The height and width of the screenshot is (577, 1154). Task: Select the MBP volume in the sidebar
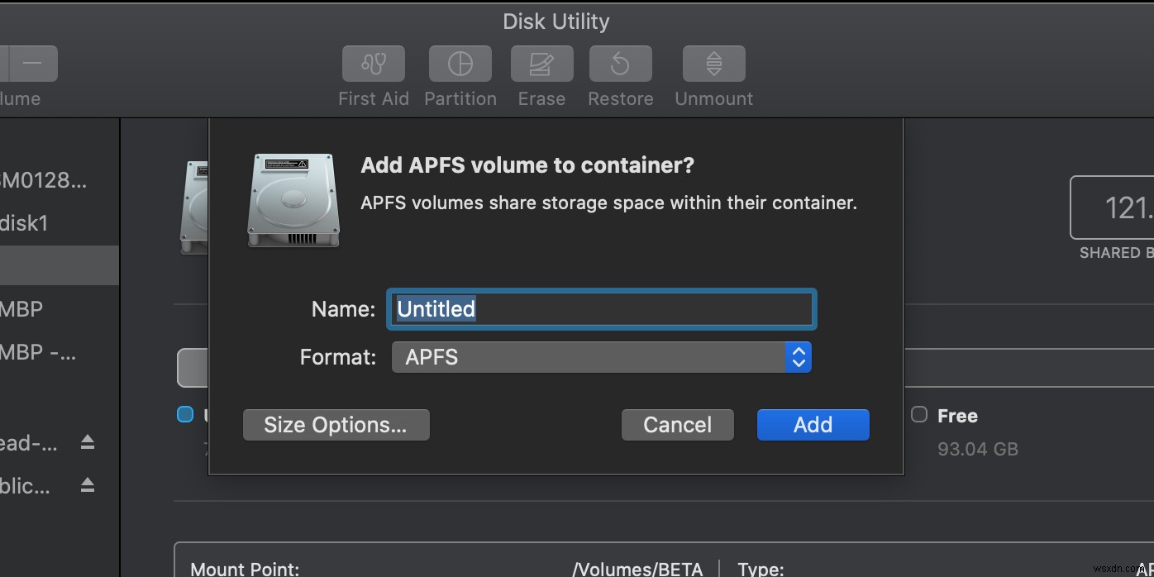[x=30, y=309]
